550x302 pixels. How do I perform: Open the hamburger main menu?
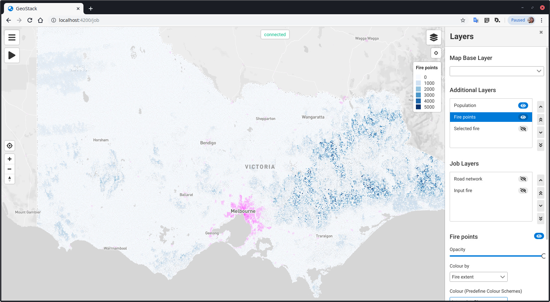pyautogui.click(x=12, y=37)
